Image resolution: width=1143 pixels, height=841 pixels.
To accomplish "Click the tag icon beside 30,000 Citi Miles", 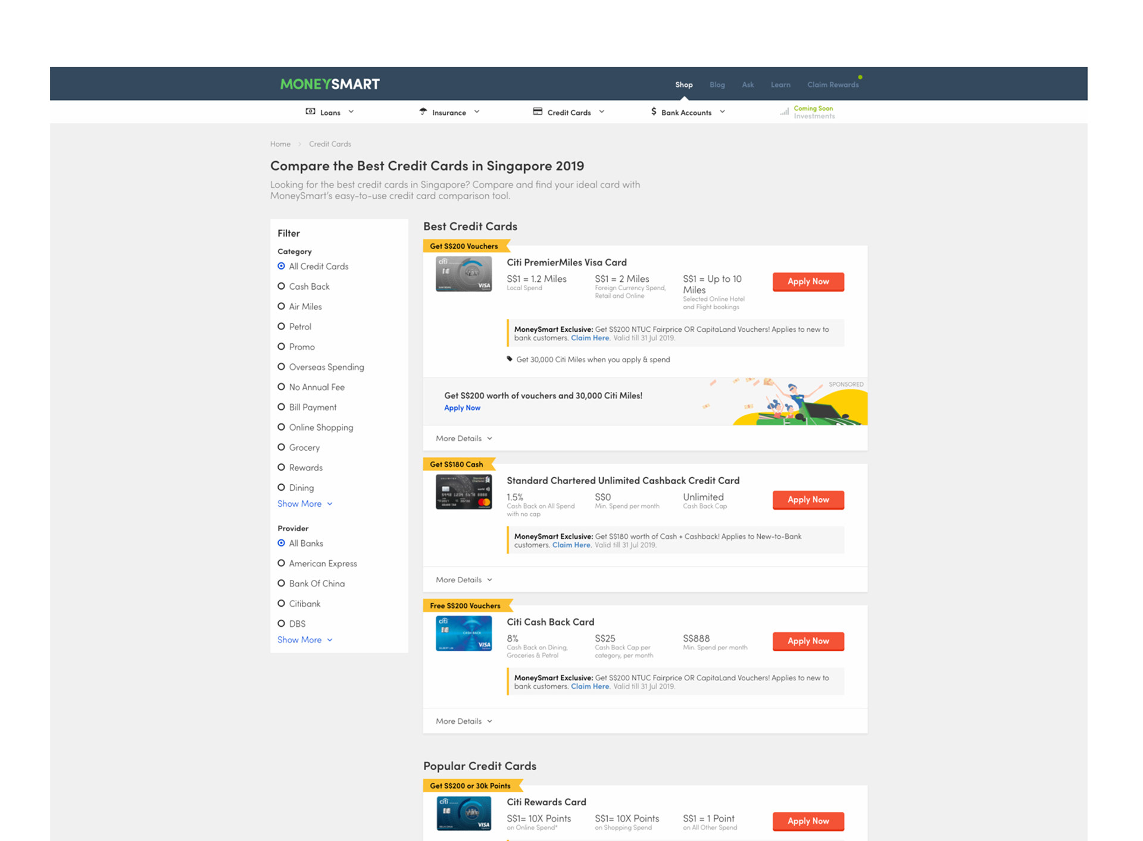I will click(x=510, y=359).
